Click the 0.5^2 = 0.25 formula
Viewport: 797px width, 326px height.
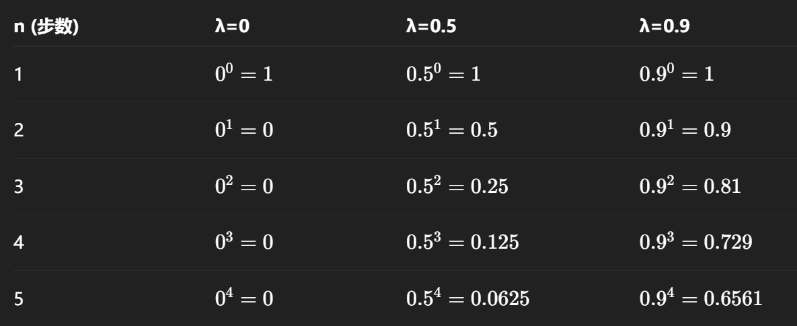(x=457, y=186)
